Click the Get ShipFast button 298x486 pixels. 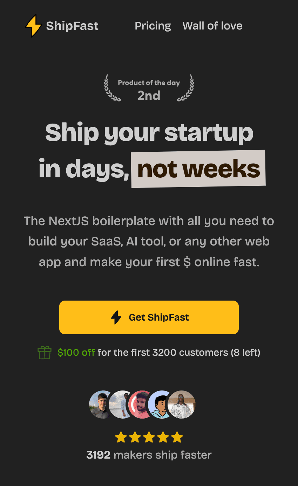[x=149, y=317]
